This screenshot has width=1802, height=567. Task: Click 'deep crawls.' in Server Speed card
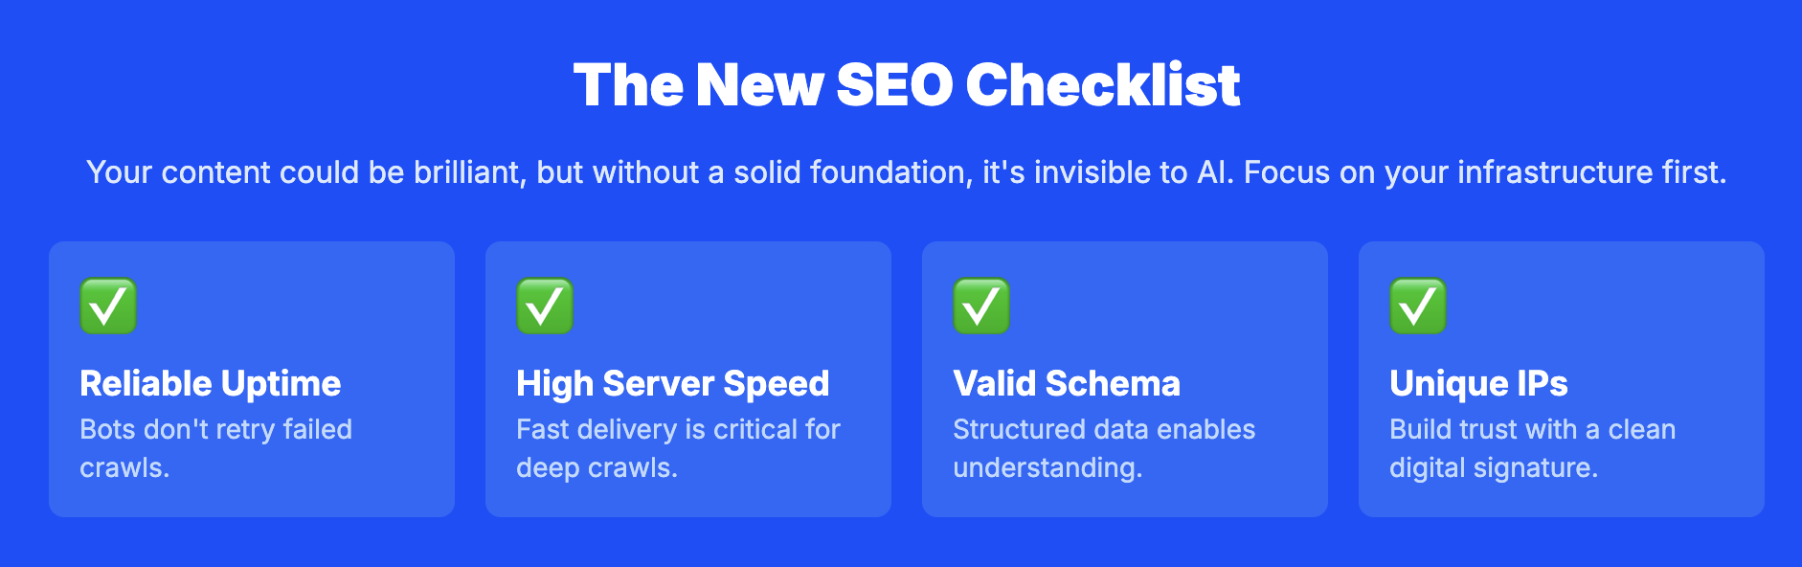pos(597,467)
